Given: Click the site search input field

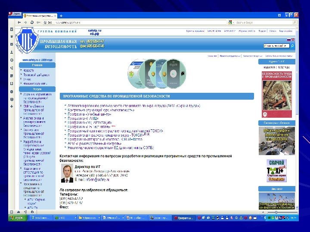Looking at the screenshot, I should point(276,46).
